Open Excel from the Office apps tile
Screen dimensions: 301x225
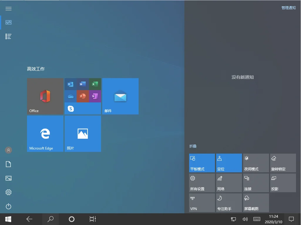[95, 84]
